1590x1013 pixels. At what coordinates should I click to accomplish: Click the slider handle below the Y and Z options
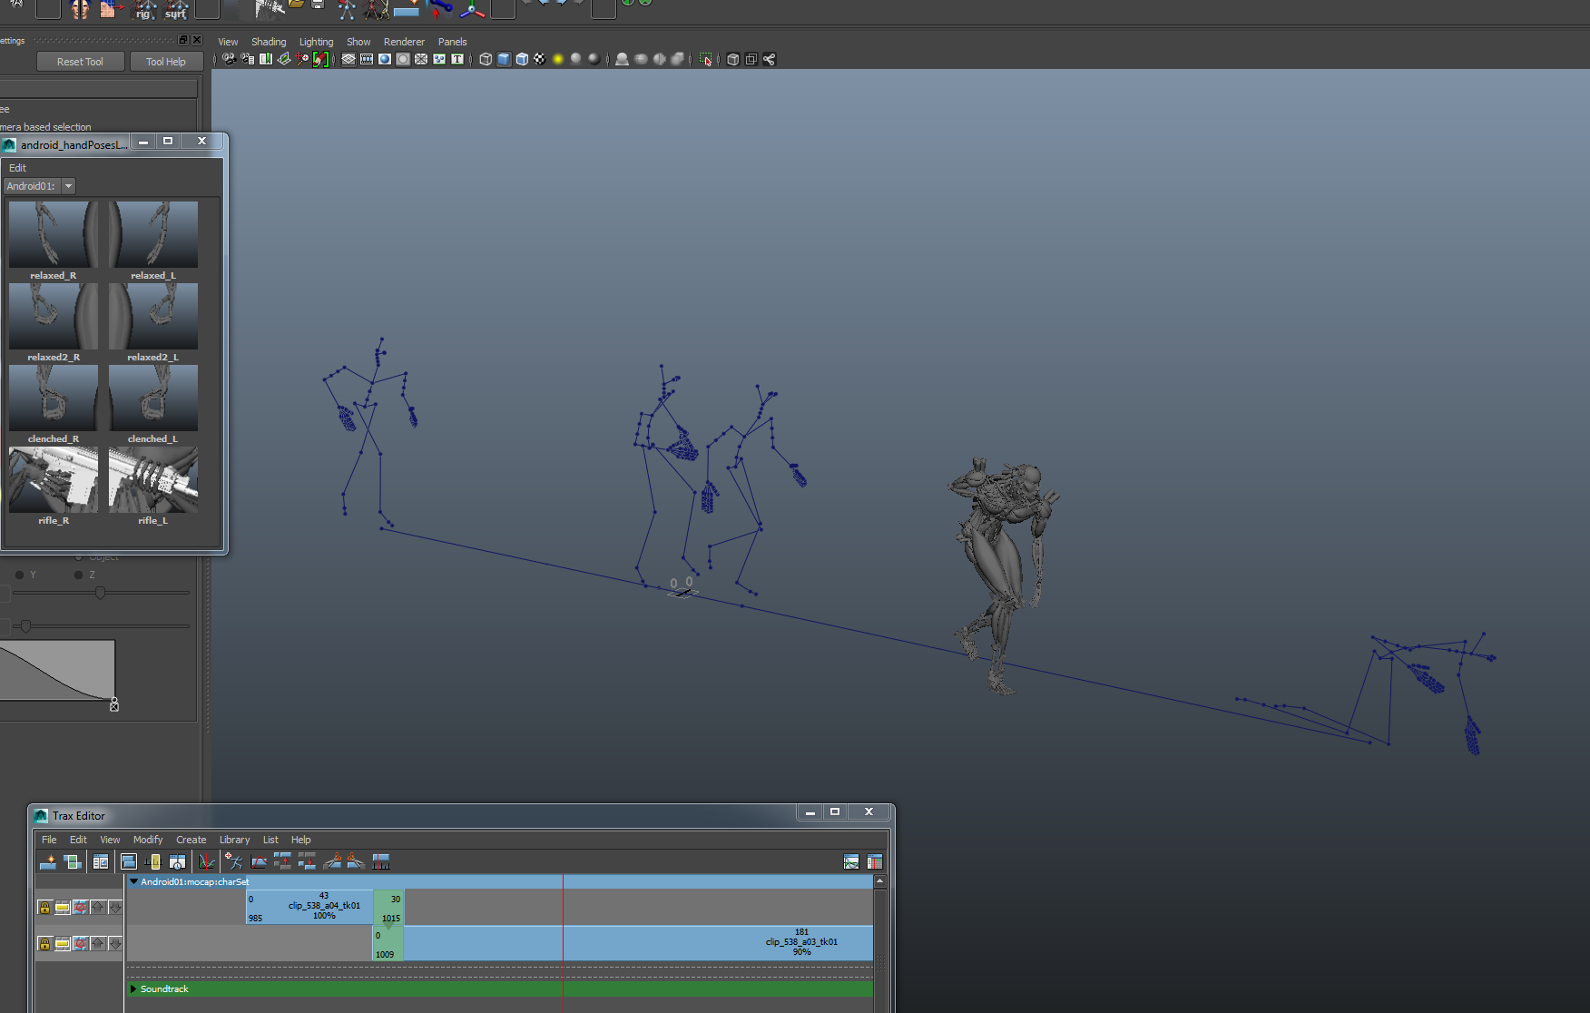[100, 593]
